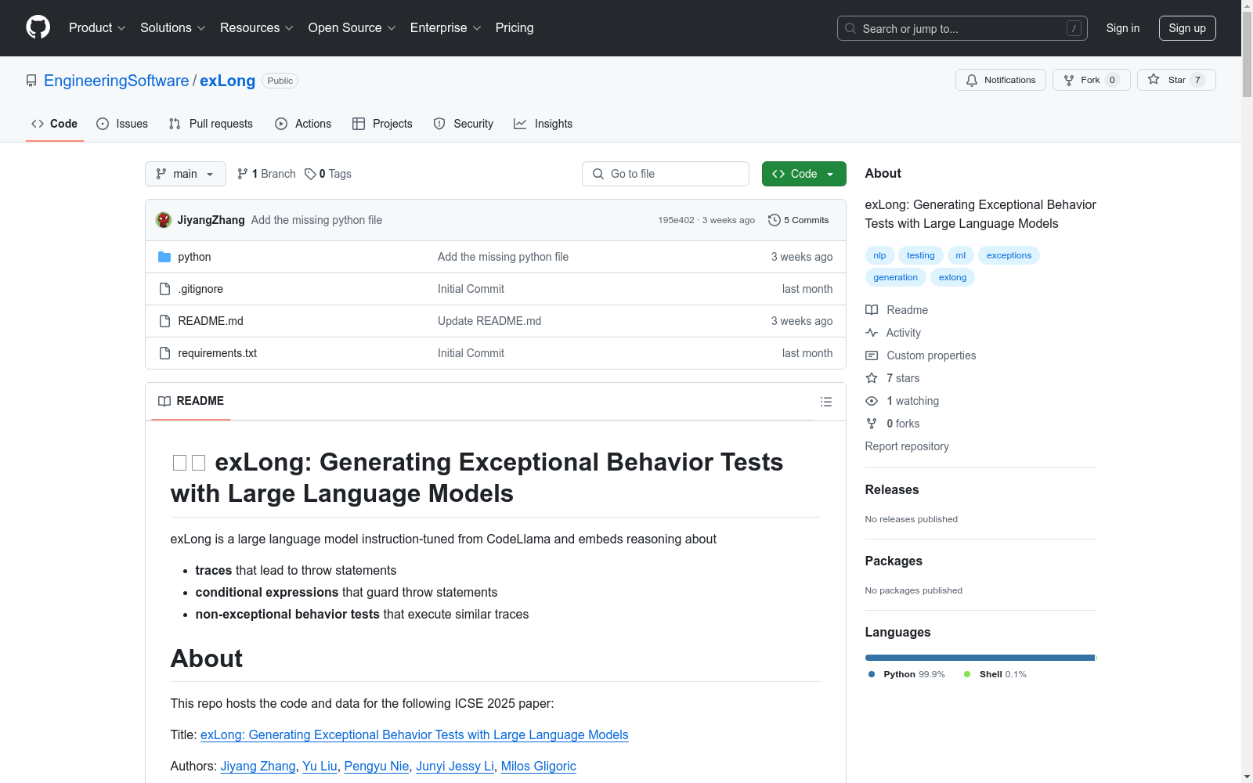The width and height of the screenshot is (1253, 783).
Task: Click the tag icon beside 0 Tags
Action: (310, 174)
